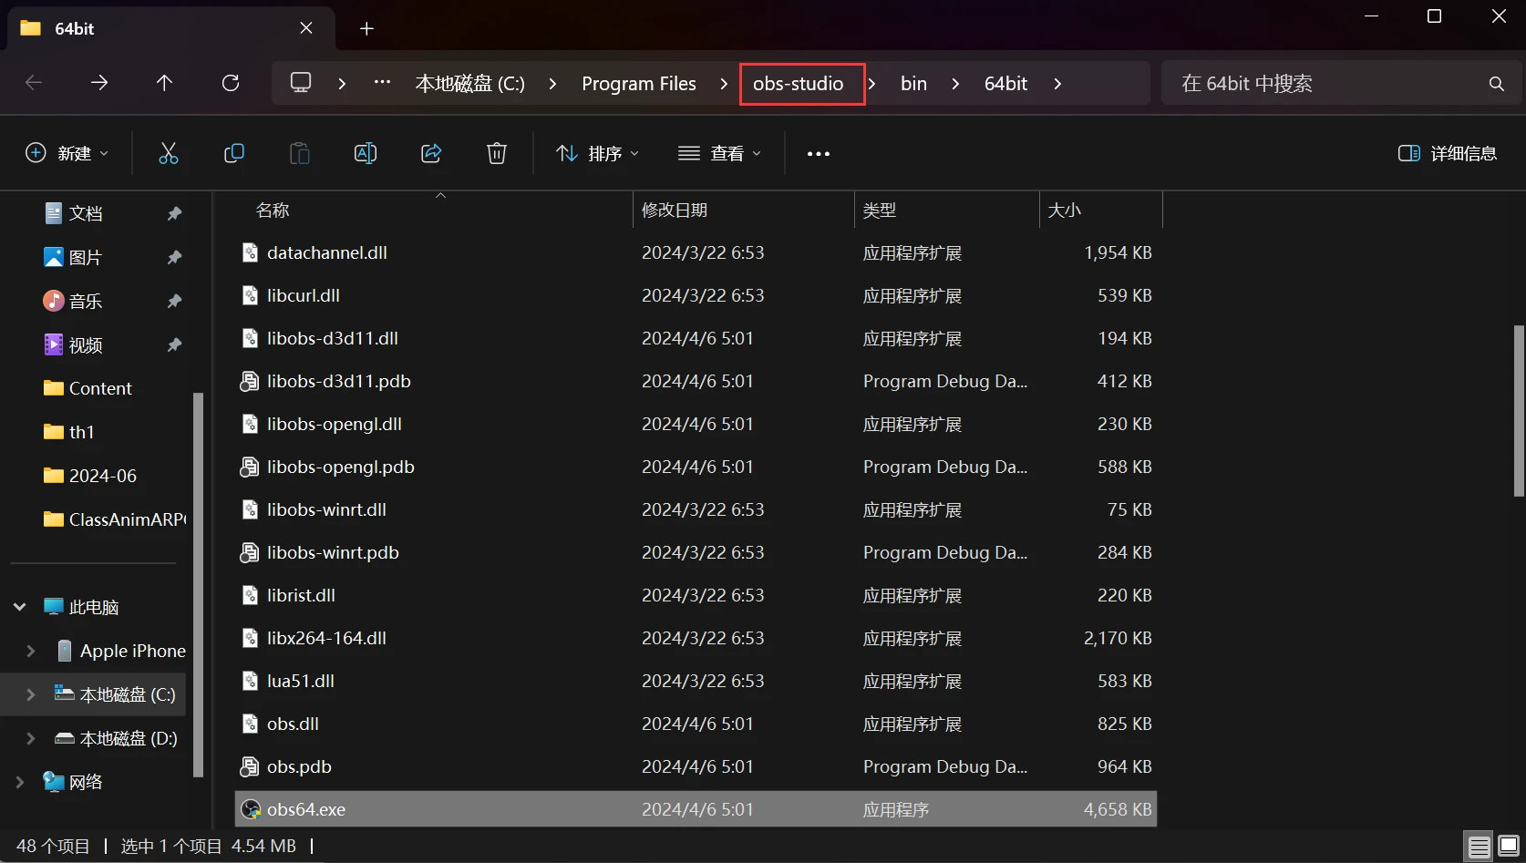Sort files by 修改日期 column header

(675, 211)
